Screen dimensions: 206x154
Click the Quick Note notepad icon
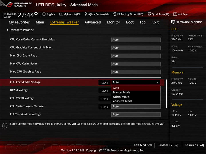[x=149, y=14]
